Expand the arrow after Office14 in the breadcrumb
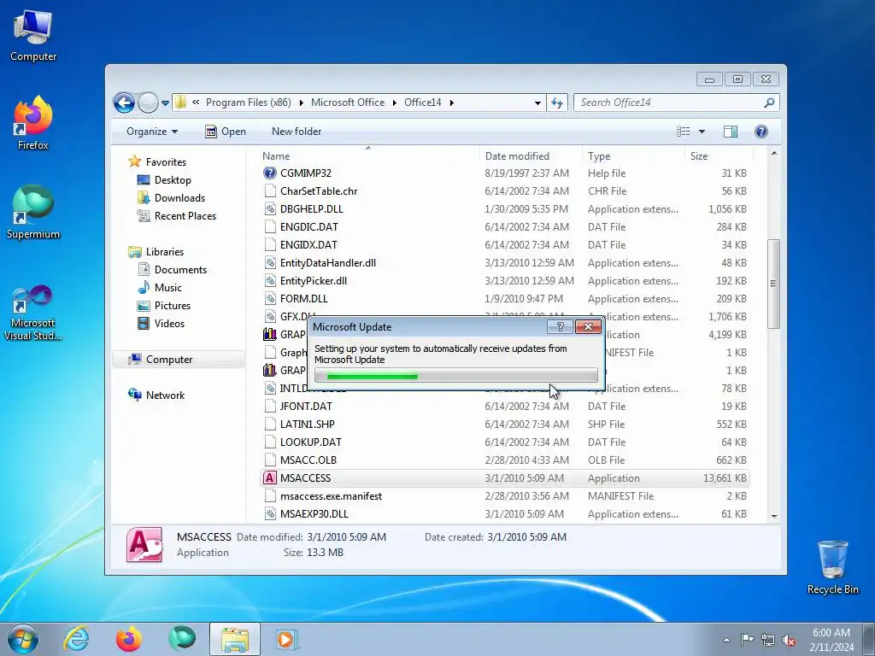 click(x=451, y=102)
